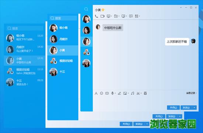Click the message bubble 中饭吃什么啊
The image size is (203, 133).
pos(113,28)
